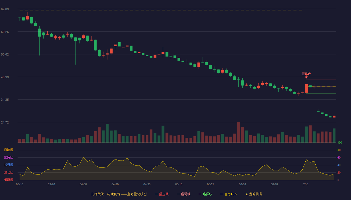The image size is (351, 200).
Task: Click the red 强压线 legend line icon
Action: [x=156, y=194]
